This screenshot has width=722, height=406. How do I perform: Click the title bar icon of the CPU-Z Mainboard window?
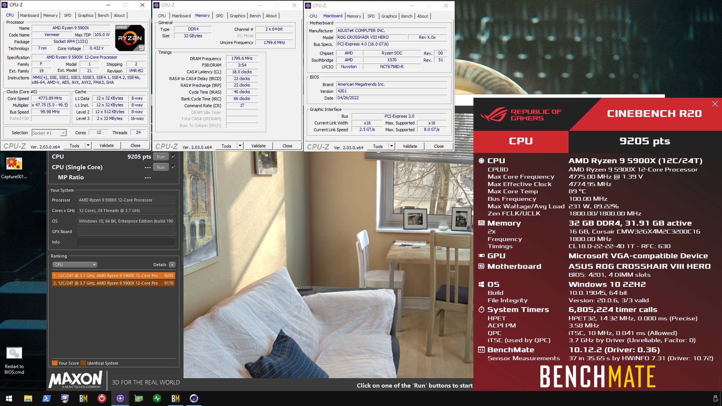pyautogui.click(x=308, y=6)
